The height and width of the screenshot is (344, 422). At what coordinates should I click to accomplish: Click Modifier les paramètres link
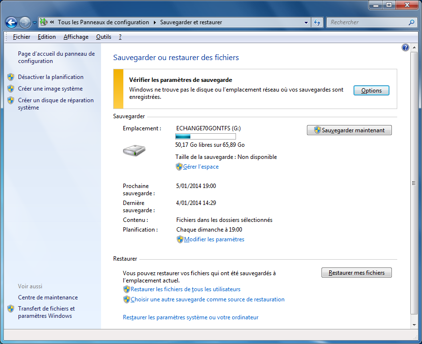pyautogui.click(x=214, y=239)
